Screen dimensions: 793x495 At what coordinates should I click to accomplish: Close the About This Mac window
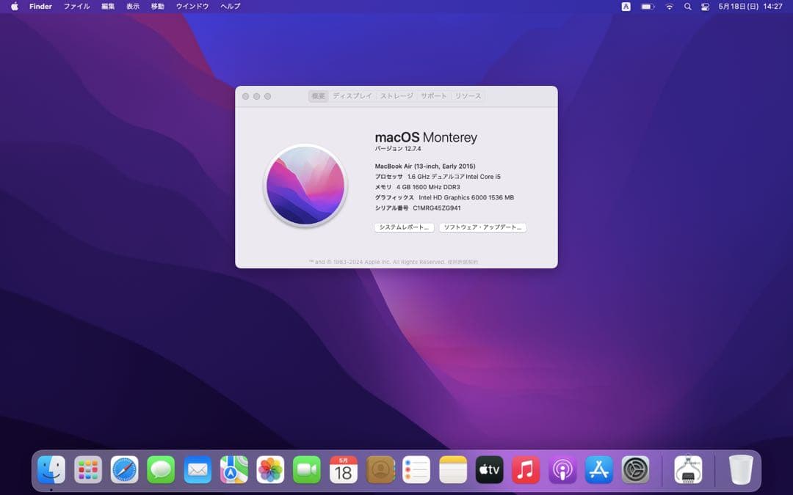click(246, 97)
